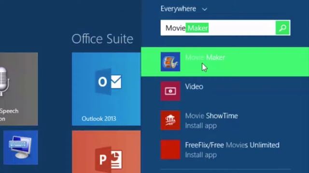Click Install app under Movie ShowTime
This screenshot has width=309, height=173.
pos(201,126)
